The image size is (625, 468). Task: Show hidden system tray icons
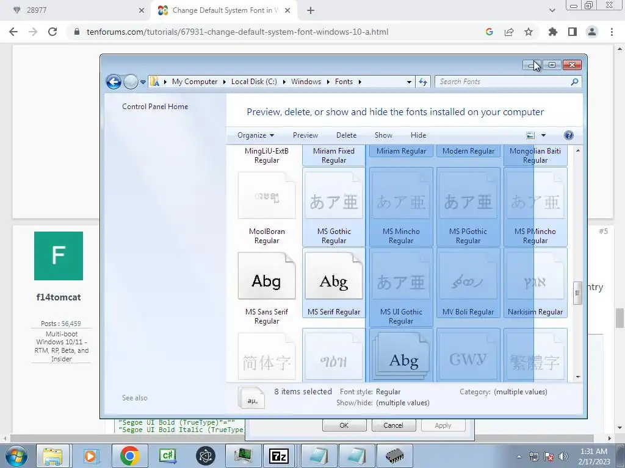click(x=519, y=456)
